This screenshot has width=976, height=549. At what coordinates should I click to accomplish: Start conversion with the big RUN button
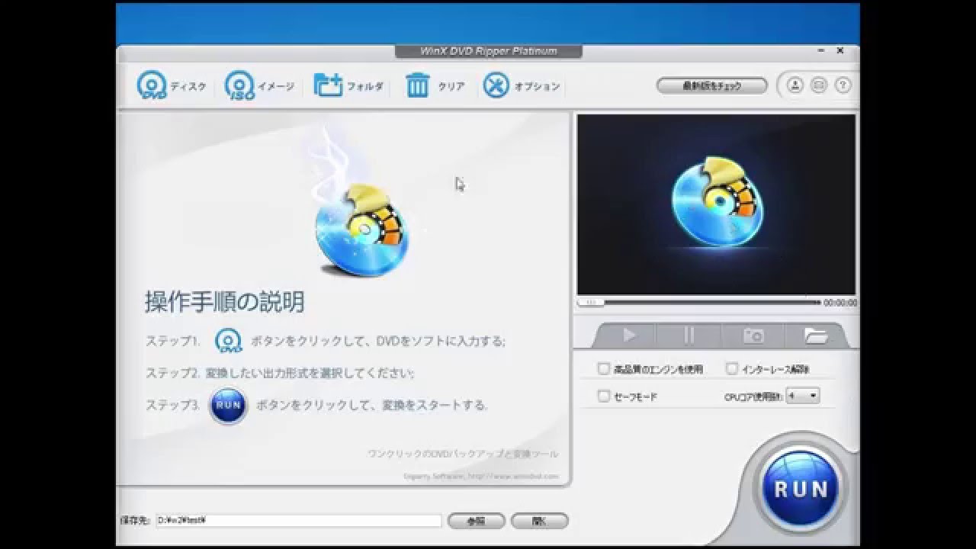(801, 487)
